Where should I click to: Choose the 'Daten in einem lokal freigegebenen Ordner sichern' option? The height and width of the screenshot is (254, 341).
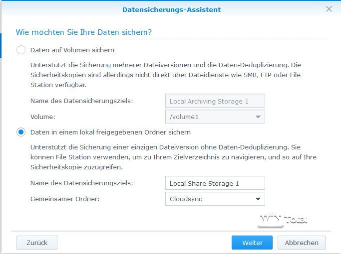(x=21, y=132)
